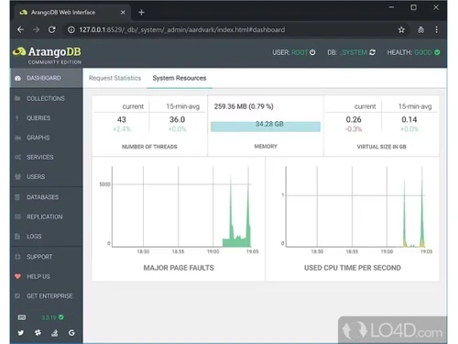Click the Dashboard gauge icon
Image resolution: width=458 pixels, height=344 pixels.
[17, 78]
